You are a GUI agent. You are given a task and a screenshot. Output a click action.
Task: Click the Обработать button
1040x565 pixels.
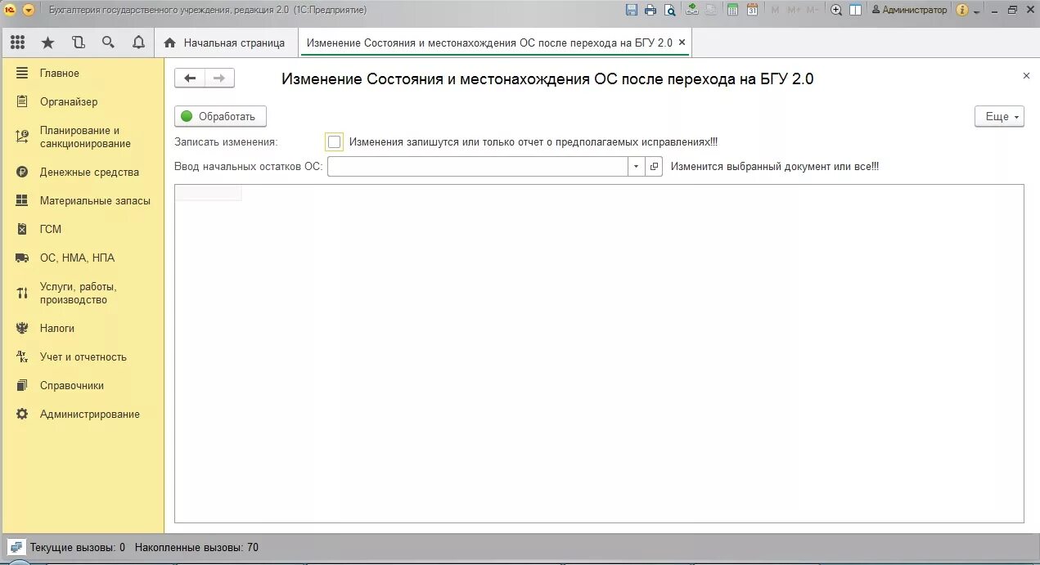(x=220, y=117)
